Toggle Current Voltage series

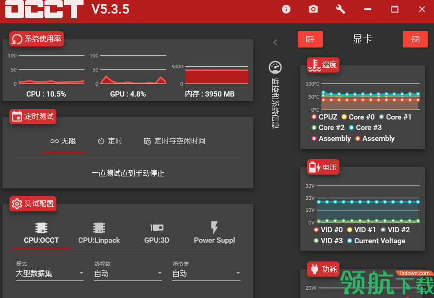376,241
